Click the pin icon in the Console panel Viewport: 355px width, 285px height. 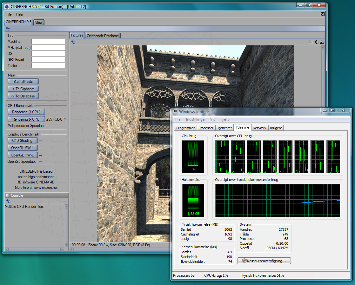[8, 201]
